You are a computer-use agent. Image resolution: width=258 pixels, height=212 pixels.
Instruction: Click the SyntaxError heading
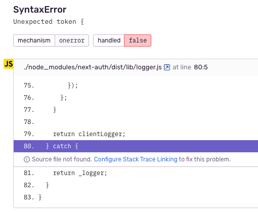click(40, 10)
